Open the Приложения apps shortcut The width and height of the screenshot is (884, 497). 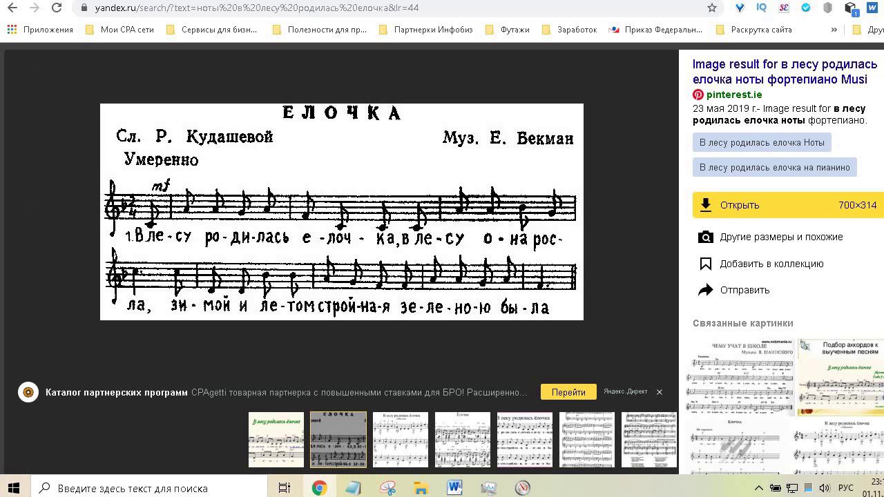[x=40, y=30]
